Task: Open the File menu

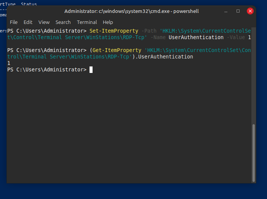Action: coord(14,22)
